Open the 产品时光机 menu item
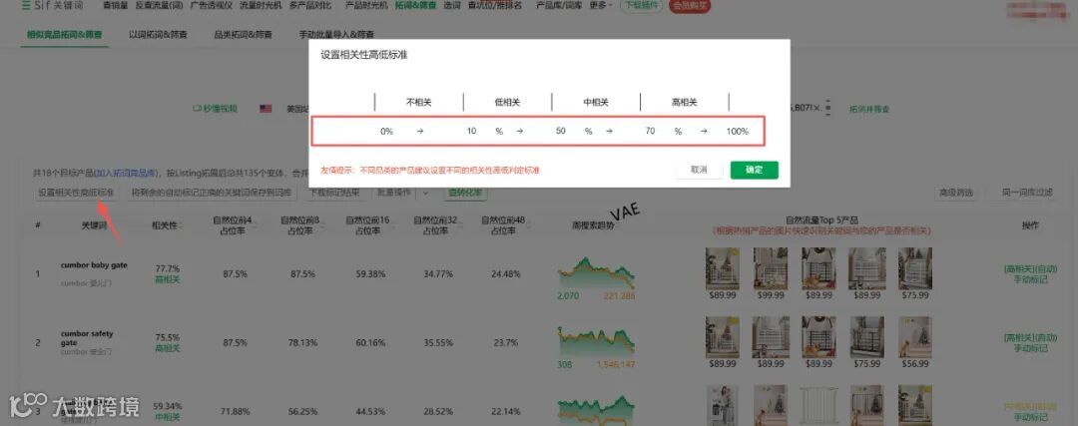Viewport: 1078px width, 426px height. click(366, 6)
